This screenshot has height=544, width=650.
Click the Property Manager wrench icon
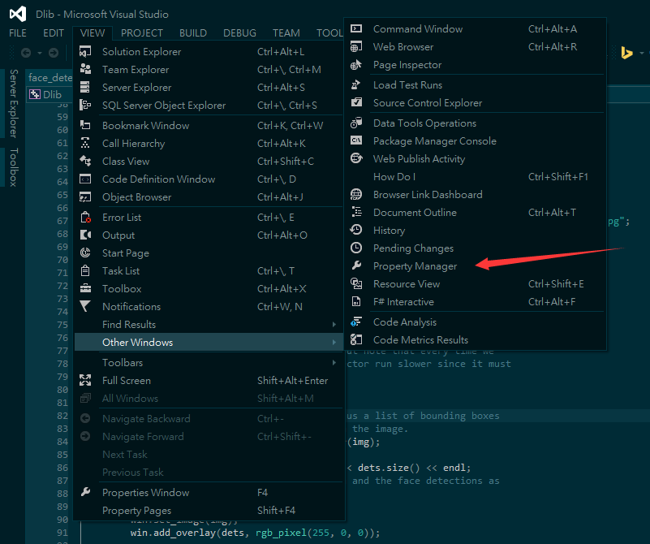[x=356, y=266]
